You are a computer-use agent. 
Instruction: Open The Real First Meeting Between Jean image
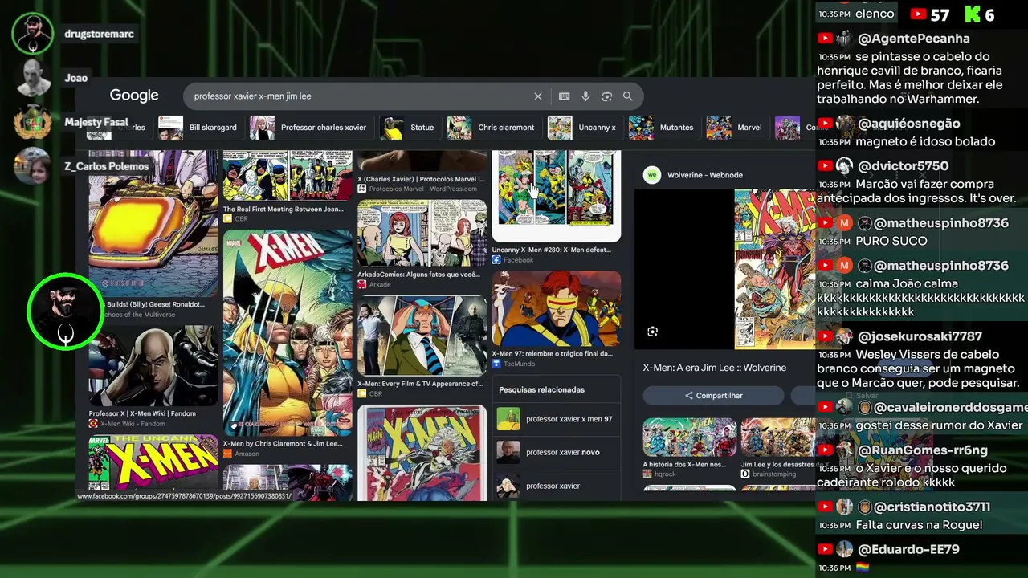(288, 176)
